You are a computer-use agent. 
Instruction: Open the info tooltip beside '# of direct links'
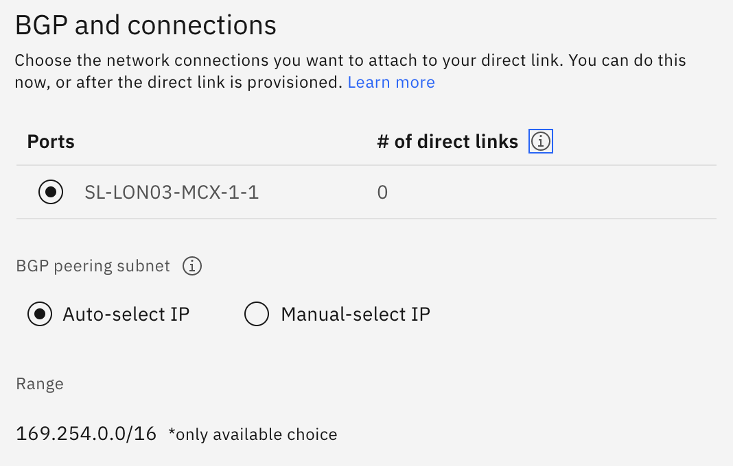(x=540, y=141)
